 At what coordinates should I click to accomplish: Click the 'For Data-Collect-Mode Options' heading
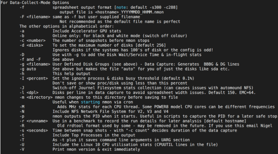point(35,3)
